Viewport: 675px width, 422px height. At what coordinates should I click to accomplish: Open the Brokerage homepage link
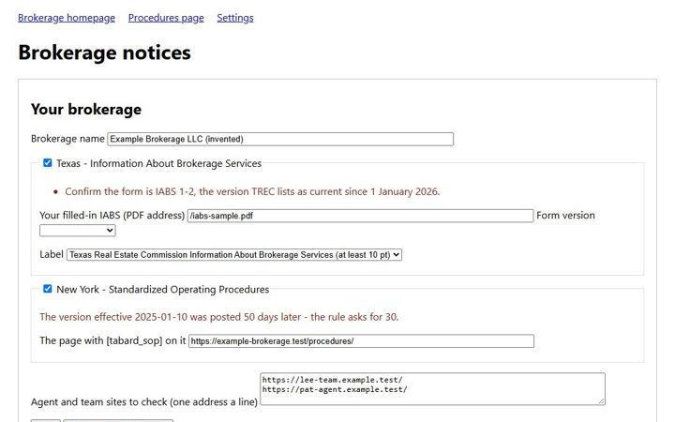pos(67,18)
